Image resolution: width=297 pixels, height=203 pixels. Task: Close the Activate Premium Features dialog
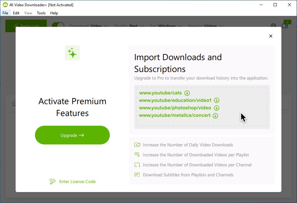click(271, 36)
